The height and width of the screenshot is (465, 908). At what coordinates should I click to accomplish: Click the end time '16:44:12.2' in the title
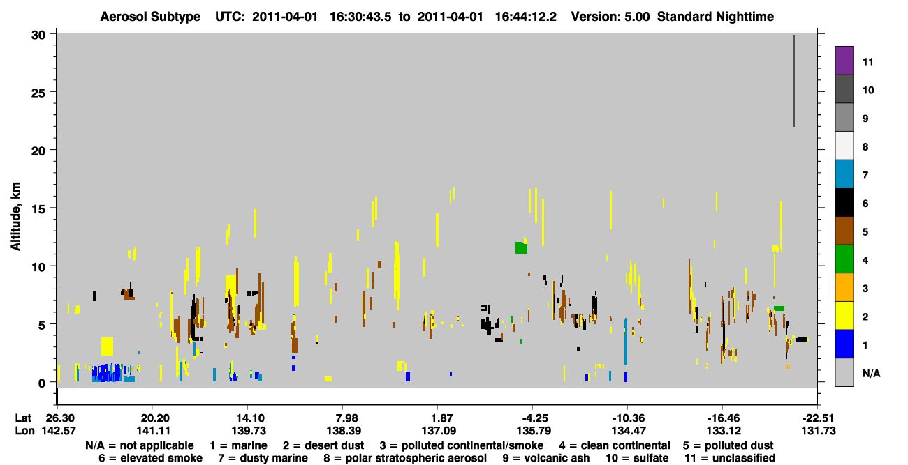(527, 17)
